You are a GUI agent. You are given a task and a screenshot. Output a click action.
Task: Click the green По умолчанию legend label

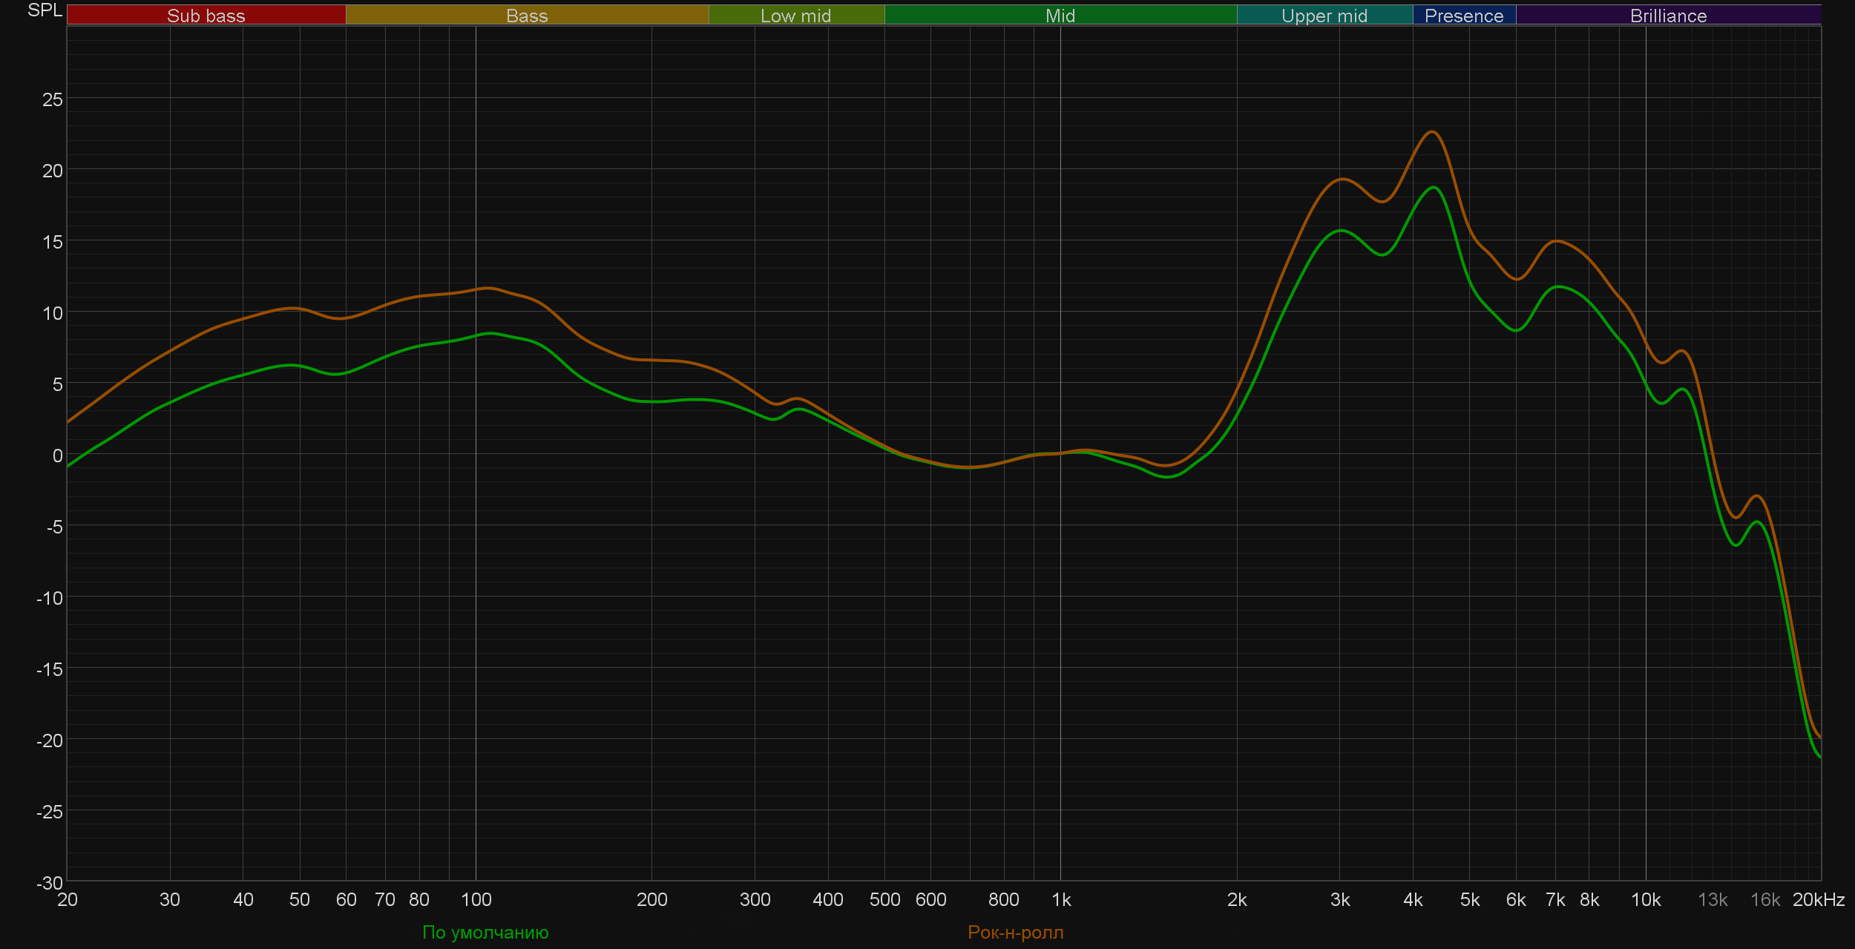[485, 933]
